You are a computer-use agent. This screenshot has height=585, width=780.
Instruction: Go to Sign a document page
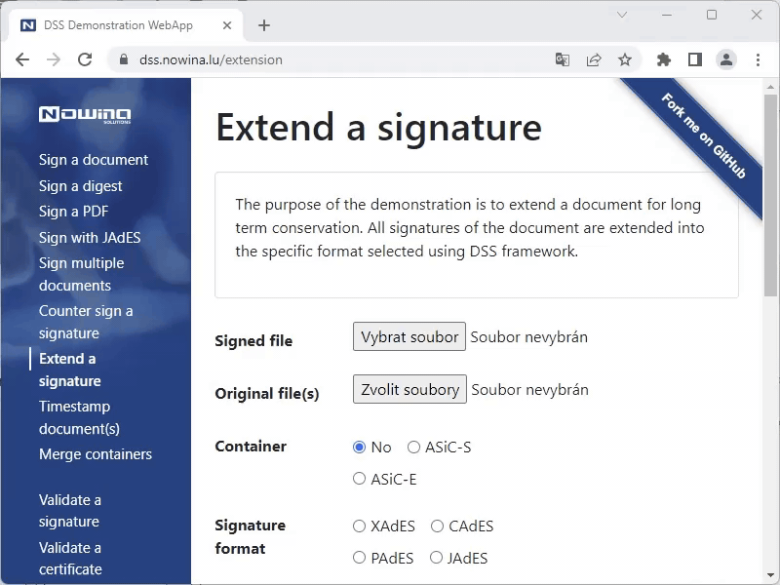[94, 160]
